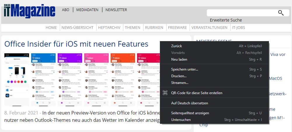The height and width of the screenshot is (132, 292).
Task: Click the Appearance settings phone screenshot
Action: (17, 80)
